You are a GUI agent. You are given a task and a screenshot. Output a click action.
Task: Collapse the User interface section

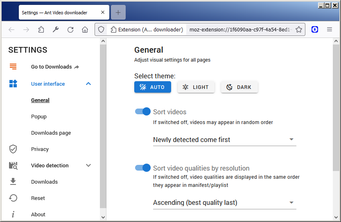[x=88, y=84]
